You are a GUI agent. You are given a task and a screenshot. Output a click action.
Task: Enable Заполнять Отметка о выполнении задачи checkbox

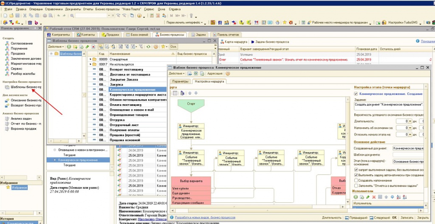(x=356, y=185)
